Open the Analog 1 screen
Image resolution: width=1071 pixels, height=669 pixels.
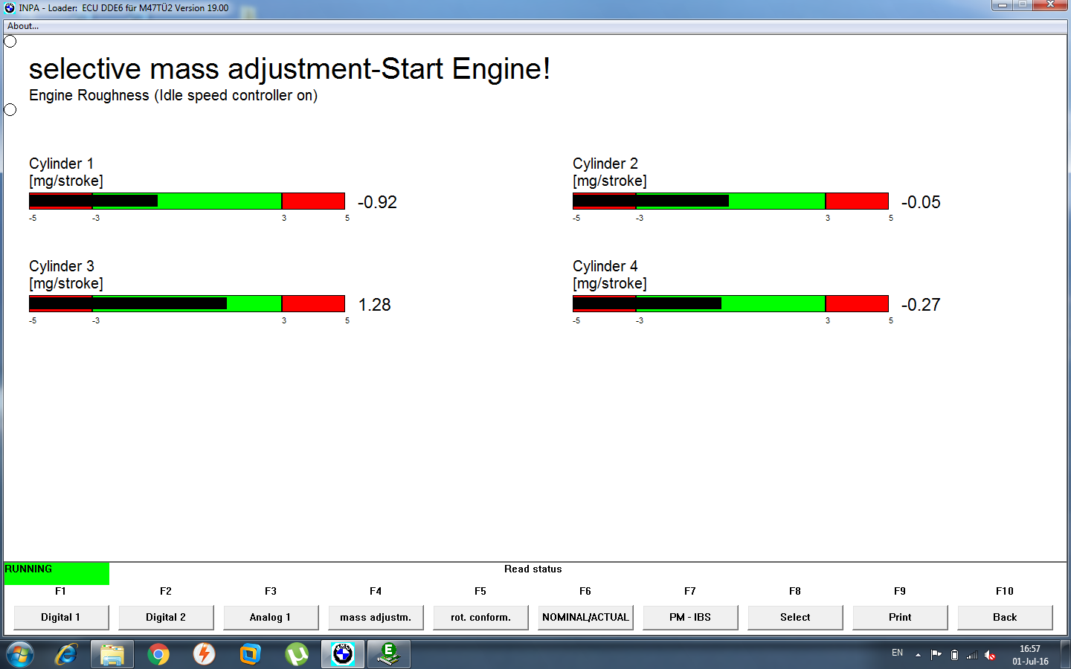(x=271, y=617)
